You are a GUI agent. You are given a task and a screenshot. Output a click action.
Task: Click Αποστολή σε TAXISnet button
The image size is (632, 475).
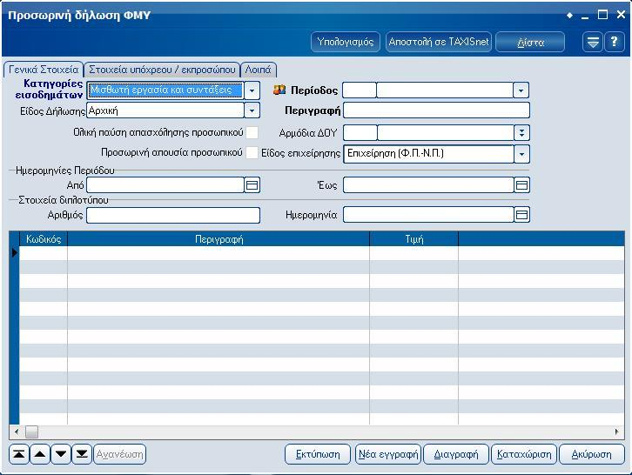click(x=439, y=42)
